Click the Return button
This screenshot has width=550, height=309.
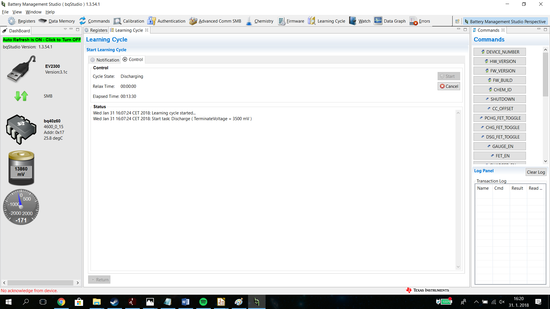tap(99, 280)
